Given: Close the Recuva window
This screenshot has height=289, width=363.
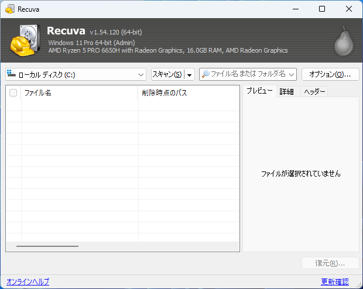Looking at the screenshot, I should click(349, 9).
